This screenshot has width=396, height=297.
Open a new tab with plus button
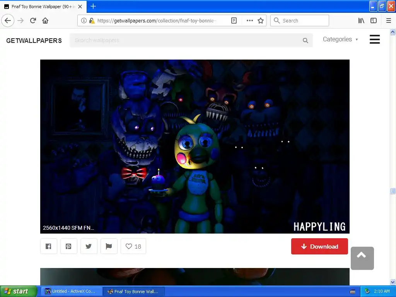point(93,6)
